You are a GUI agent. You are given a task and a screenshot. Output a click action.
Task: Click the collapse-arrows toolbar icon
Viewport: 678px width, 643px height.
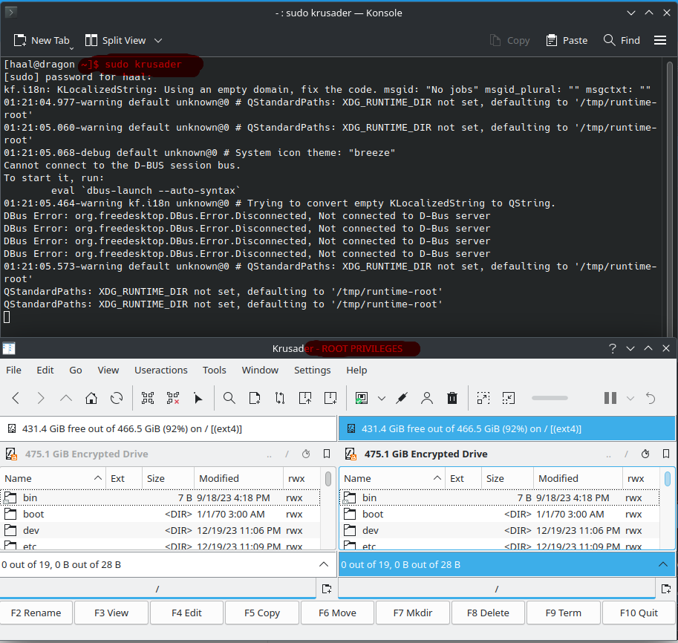coord(509,398)
